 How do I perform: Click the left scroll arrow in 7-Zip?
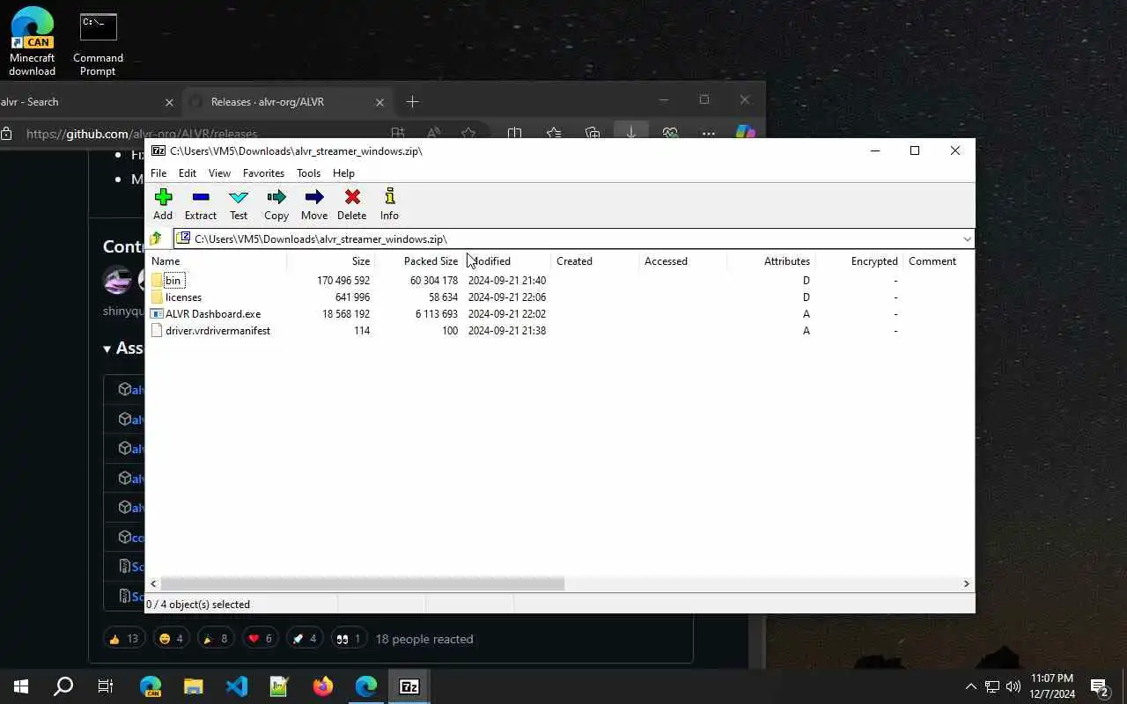(154, 583)
